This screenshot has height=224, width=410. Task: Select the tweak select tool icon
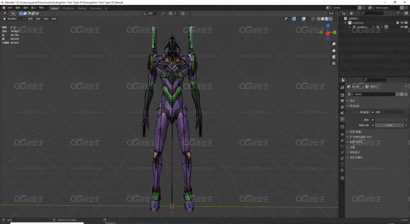[13, 13]
